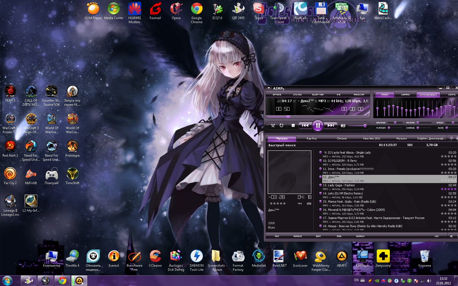This screenshot has width=458, height=286.
Task: Switch to the New leto 2011 playlist tab
Action: tap(372, 138)
